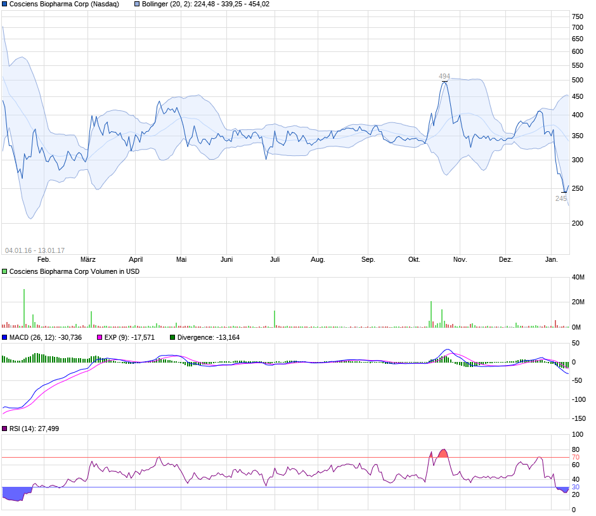This screenshot has width=596, height=516.
Task: Click the Bollinger legend color square
Action: click(x=137, y=4)
